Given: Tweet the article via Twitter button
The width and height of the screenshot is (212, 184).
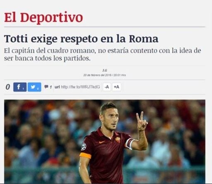Looking at the screenshot, I should [x=34, y=87].
